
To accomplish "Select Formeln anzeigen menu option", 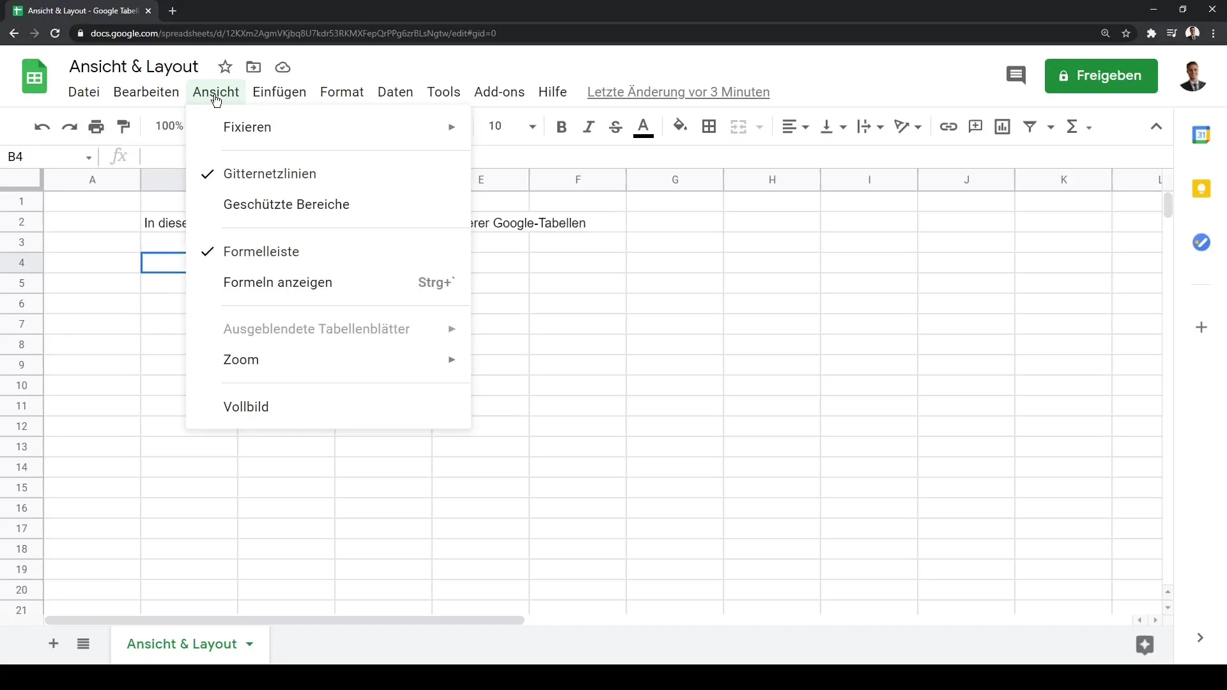I will point(277,281).
